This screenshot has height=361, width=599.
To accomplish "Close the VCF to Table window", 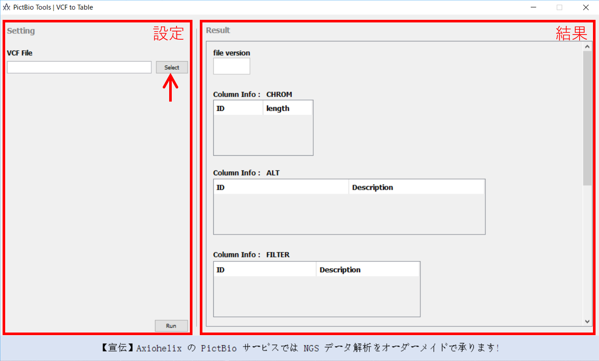I will tap(585, 7).
